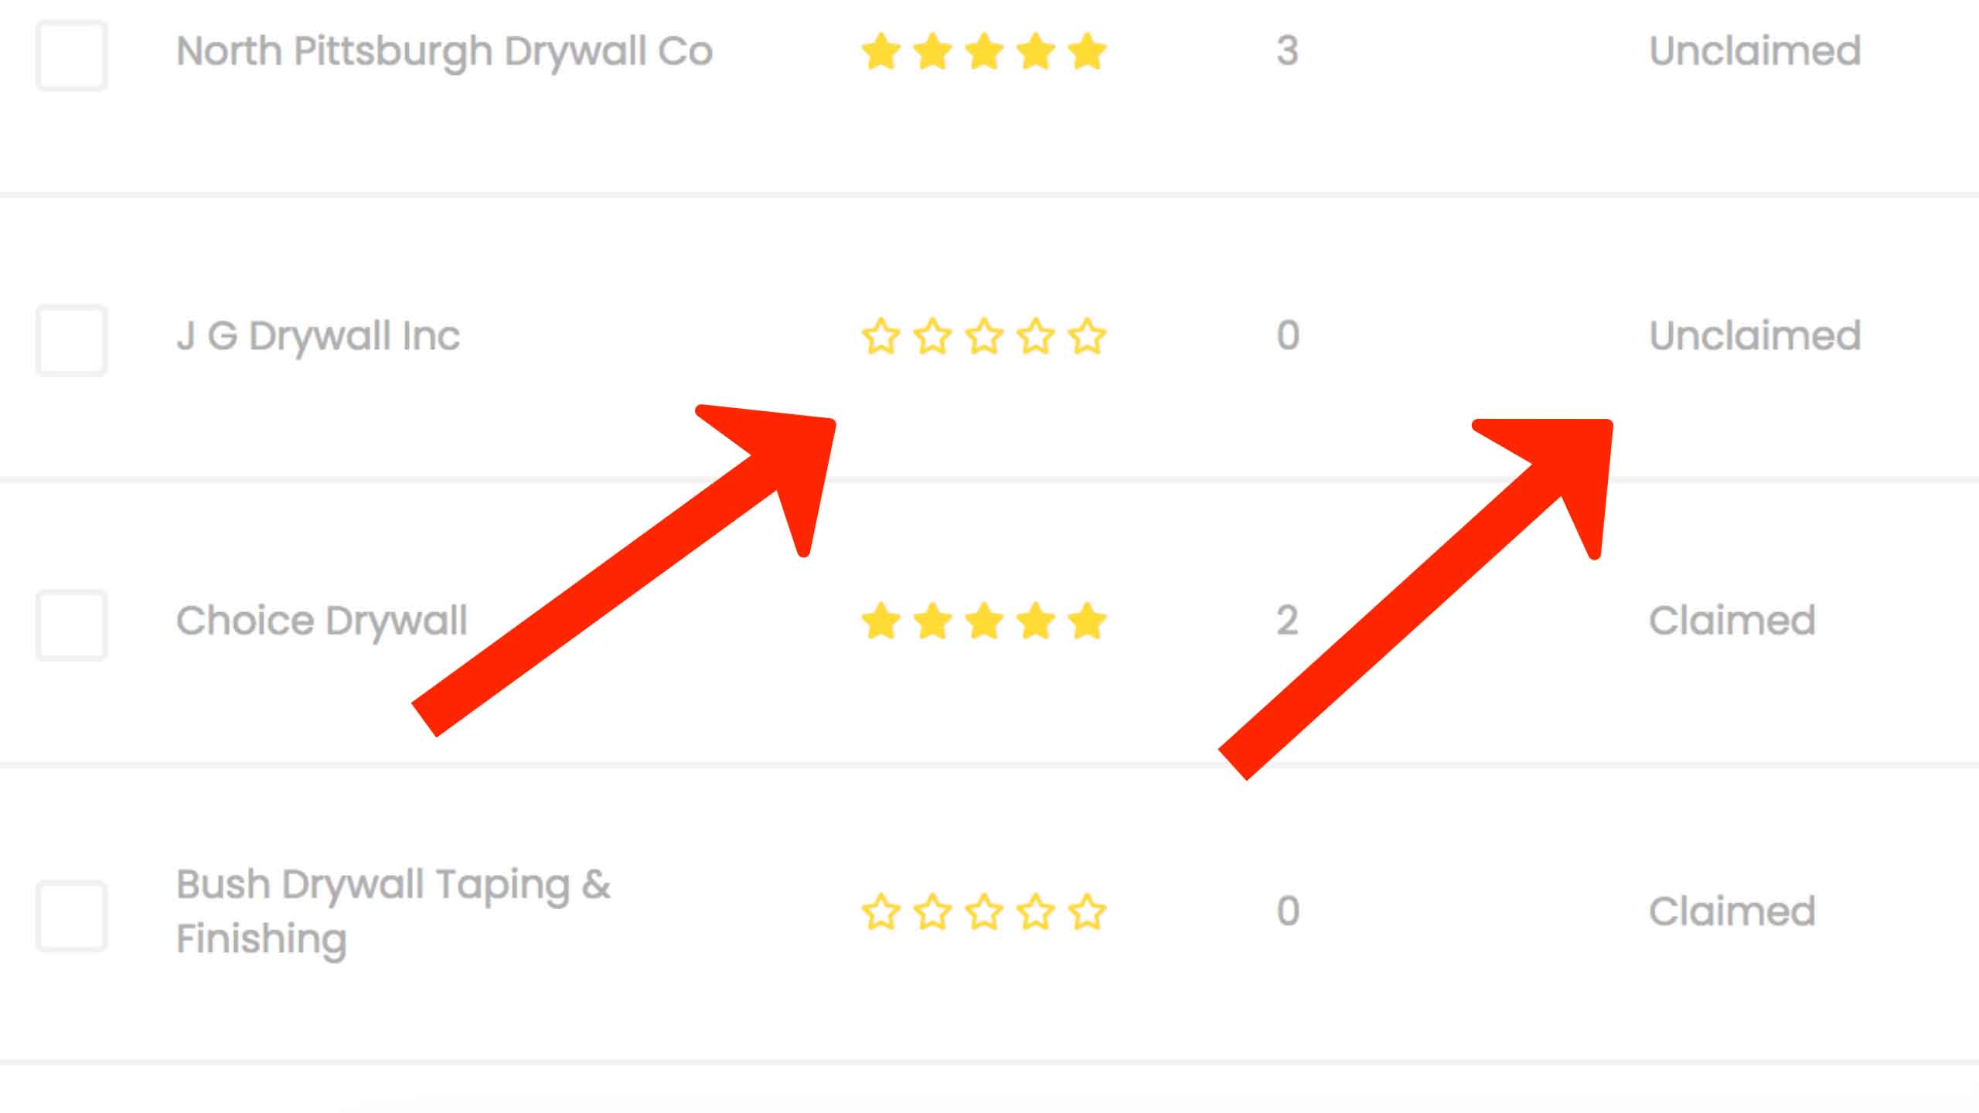Click the first empty star for Bush Drywall

coord(881,911)
